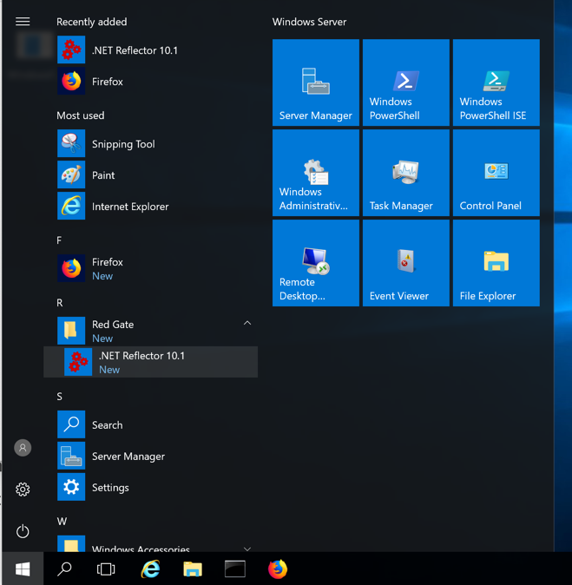Open the Remote Desktop tile
Screen dimensions: 572x585
click(x=315, y=264)
